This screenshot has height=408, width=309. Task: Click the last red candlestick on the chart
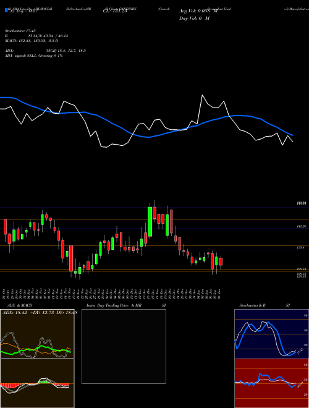coord(221,261)
